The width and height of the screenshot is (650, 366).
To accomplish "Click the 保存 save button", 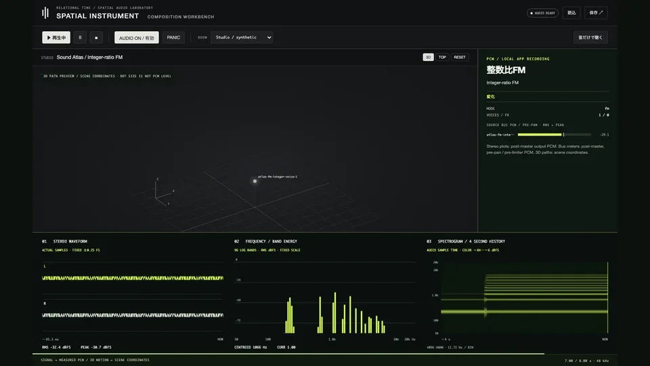I will [x=596, y=13].
